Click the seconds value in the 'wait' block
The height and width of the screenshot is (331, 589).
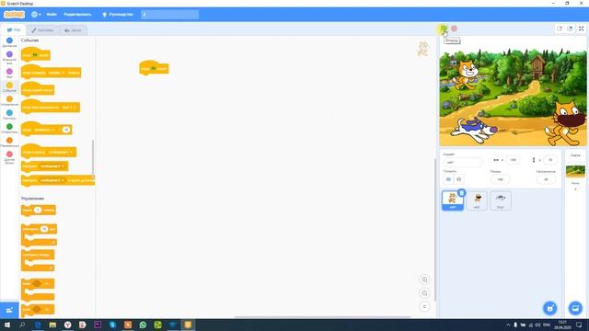click(x=38, y=210)
